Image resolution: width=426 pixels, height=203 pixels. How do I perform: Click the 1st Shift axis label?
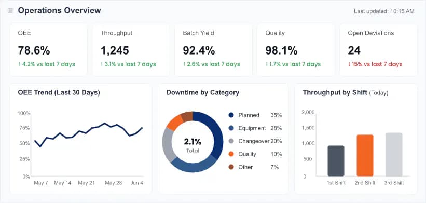coord(336,183)
